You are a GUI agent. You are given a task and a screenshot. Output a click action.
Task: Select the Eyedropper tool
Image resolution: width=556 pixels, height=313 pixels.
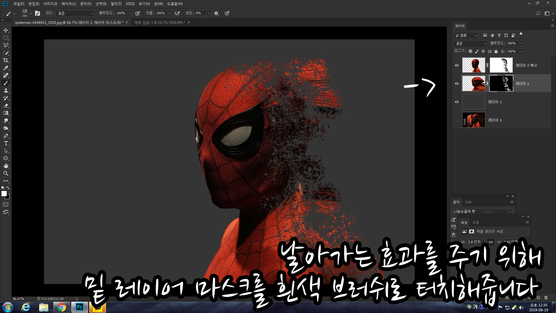6,68
